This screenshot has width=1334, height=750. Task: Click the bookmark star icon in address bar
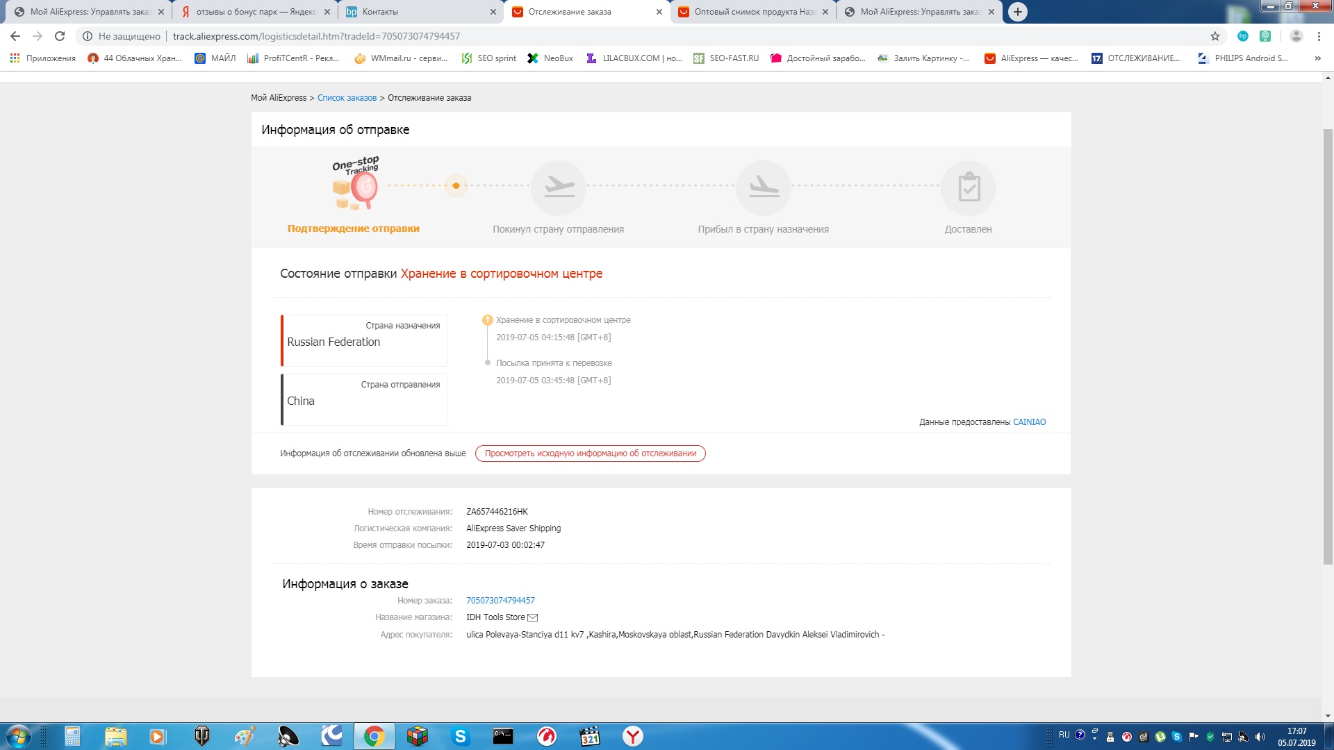tap(1214, 36)
